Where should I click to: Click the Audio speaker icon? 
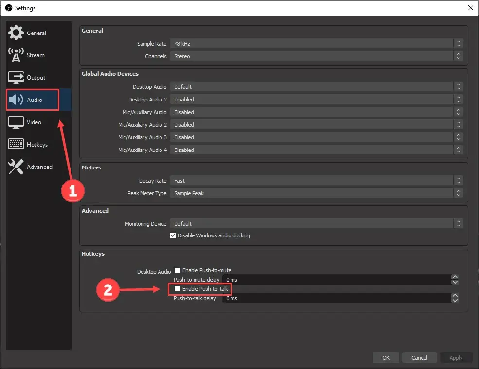(16, 100)
